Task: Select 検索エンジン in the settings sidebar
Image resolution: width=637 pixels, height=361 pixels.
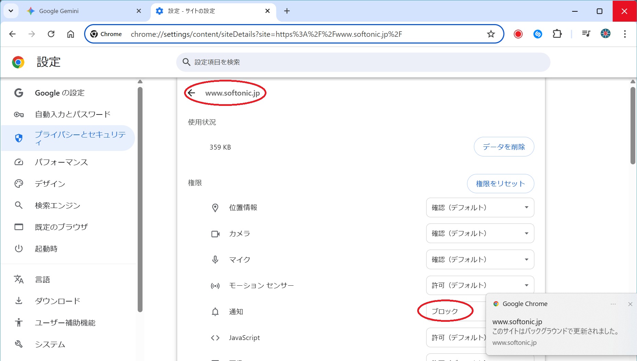Action: (x=58, y=206)
